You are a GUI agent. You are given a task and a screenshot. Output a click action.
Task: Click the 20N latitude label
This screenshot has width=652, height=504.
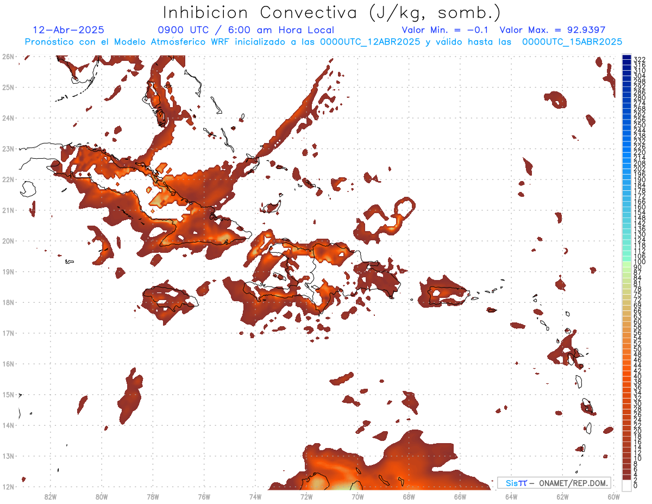8,241
